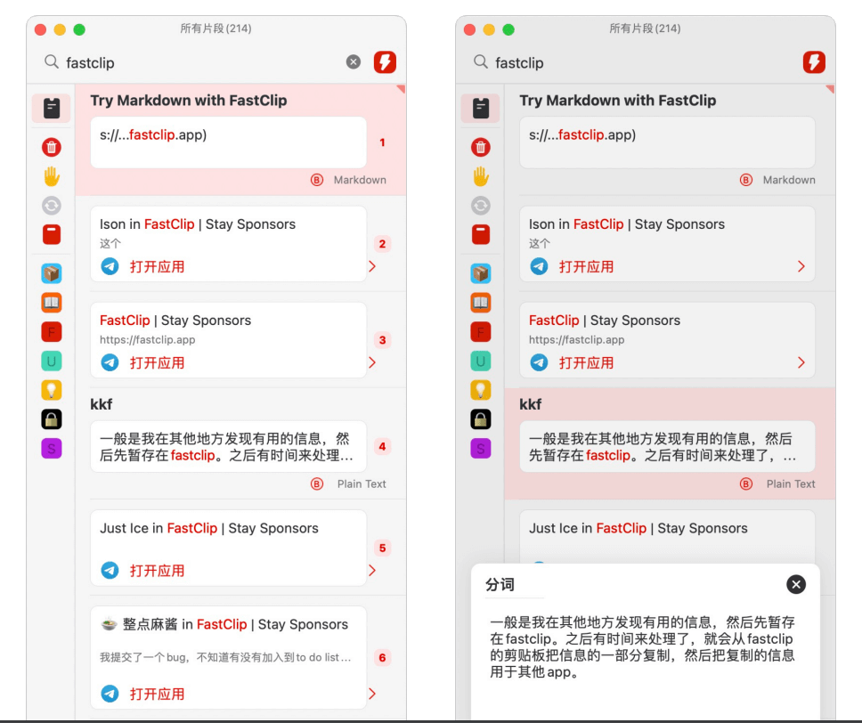Screen dimensions: 862x723
Task: Expand chevron of right card showing https://fastclip.app
Action: click(801, 363)
